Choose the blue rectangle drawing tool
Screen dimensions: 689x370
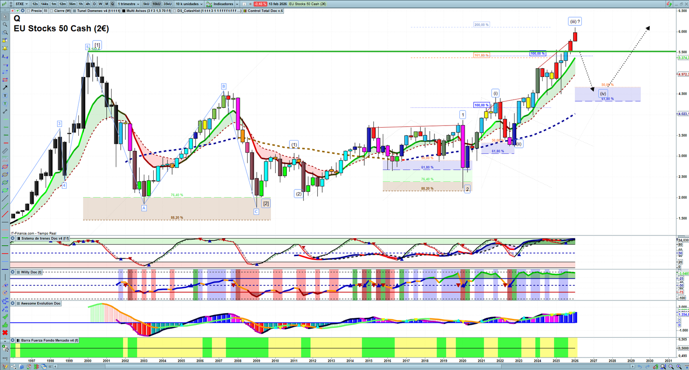pyautogui.click(x=5, y=72)
